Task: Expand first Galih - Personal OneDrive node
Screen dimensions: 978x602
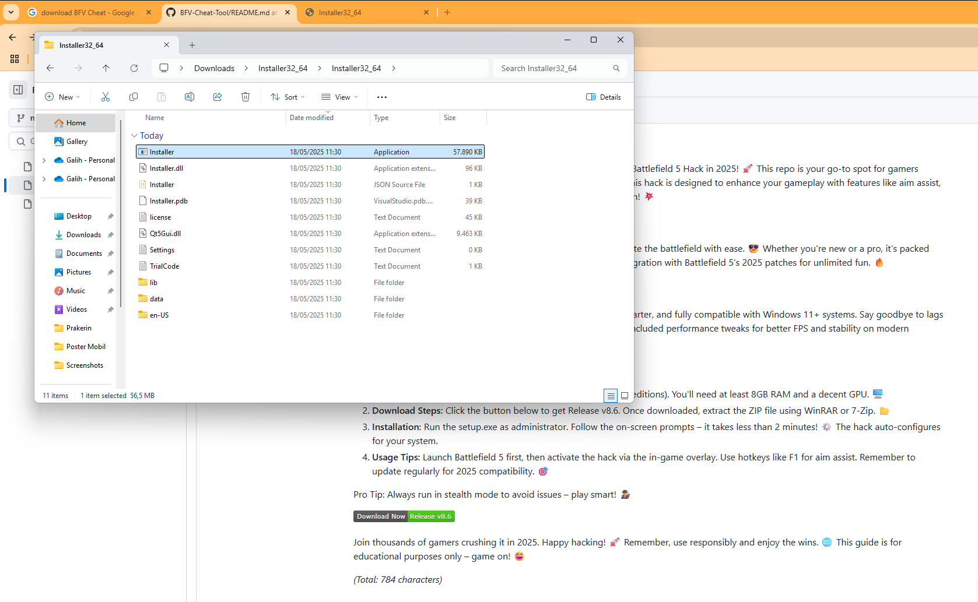Action: (44, 160)
